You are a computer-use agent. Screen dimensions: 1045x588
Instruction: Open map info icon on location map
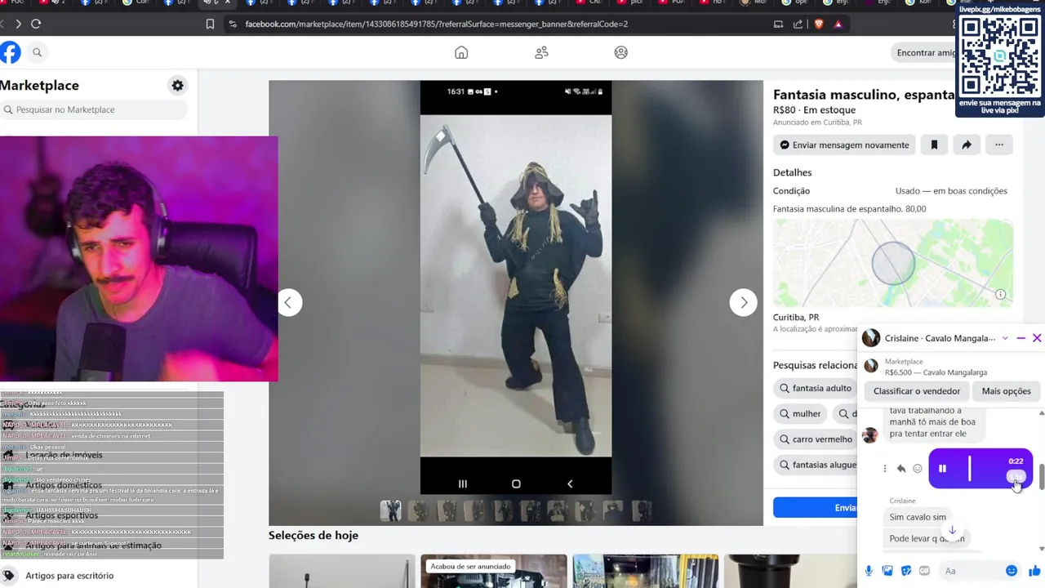point(1000,295)
